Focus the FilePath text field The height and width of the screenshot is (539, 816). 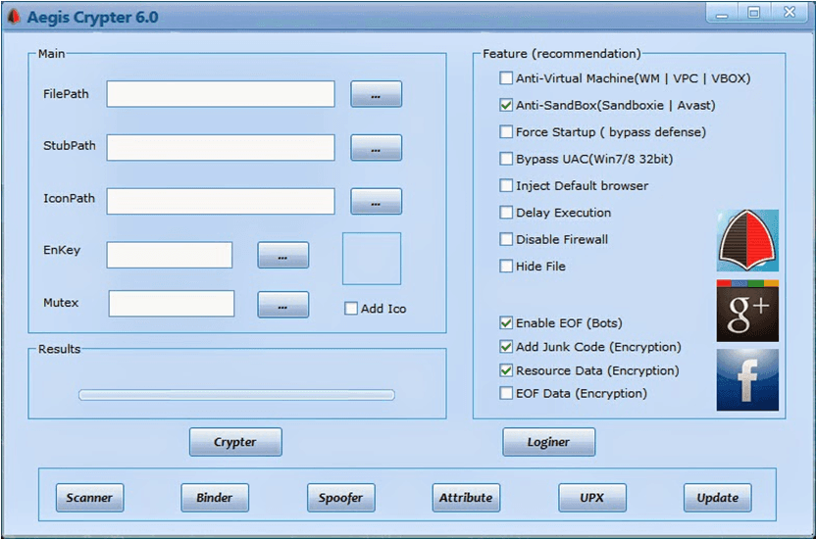221,94
